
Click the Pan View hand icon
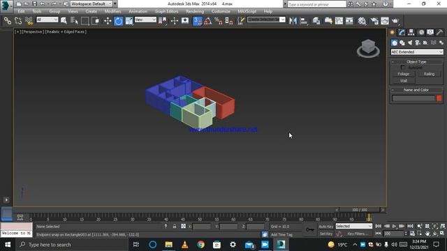click(427, 234)
